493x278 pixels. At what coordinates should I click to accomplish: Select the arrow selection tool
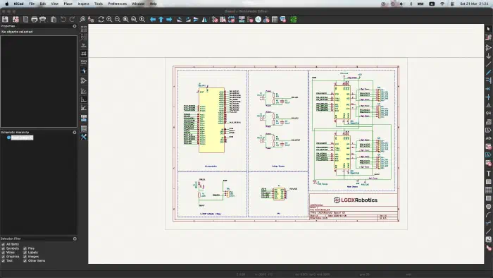488,29
